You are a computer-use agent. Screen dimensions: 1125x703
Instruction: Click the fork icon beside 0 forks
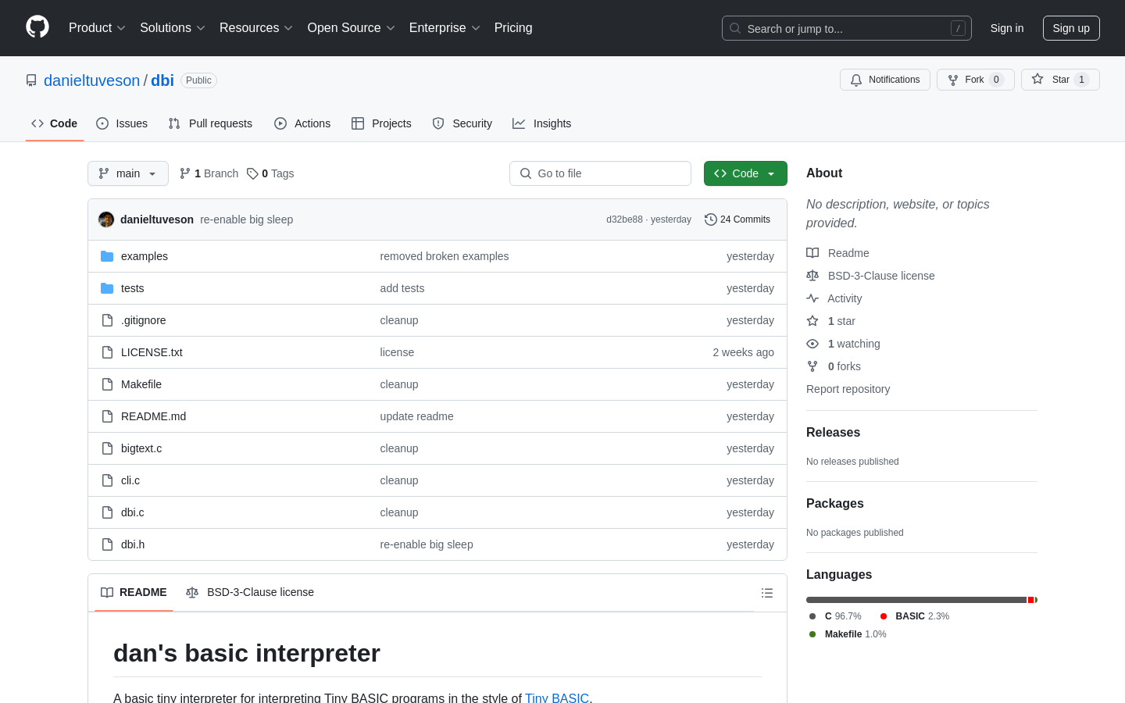click(812, 366)
